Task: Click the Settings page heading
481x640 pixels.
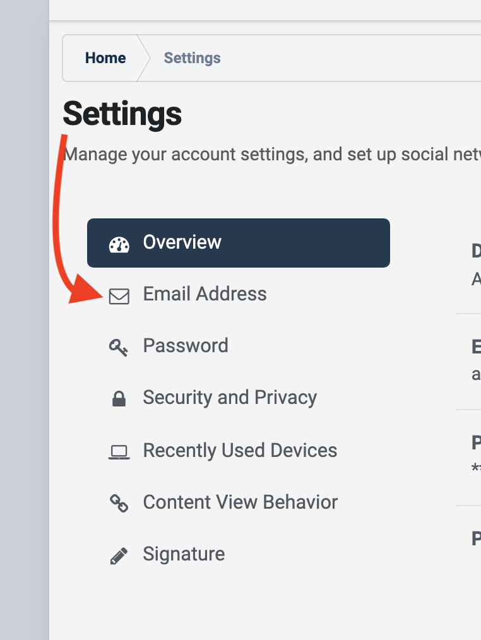Action: (121, 114)
